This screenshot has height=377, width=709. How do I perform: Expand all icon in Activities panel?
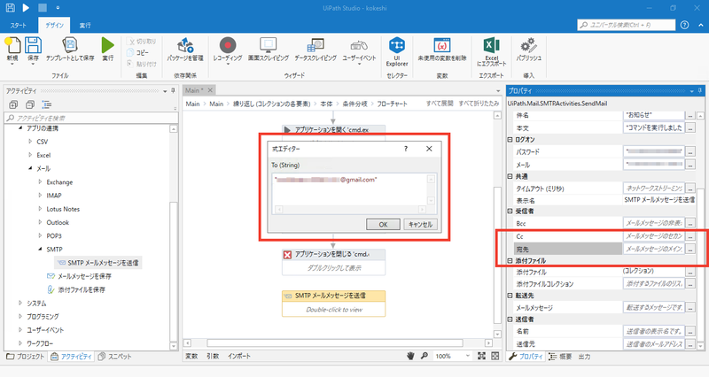coord(13,104)
